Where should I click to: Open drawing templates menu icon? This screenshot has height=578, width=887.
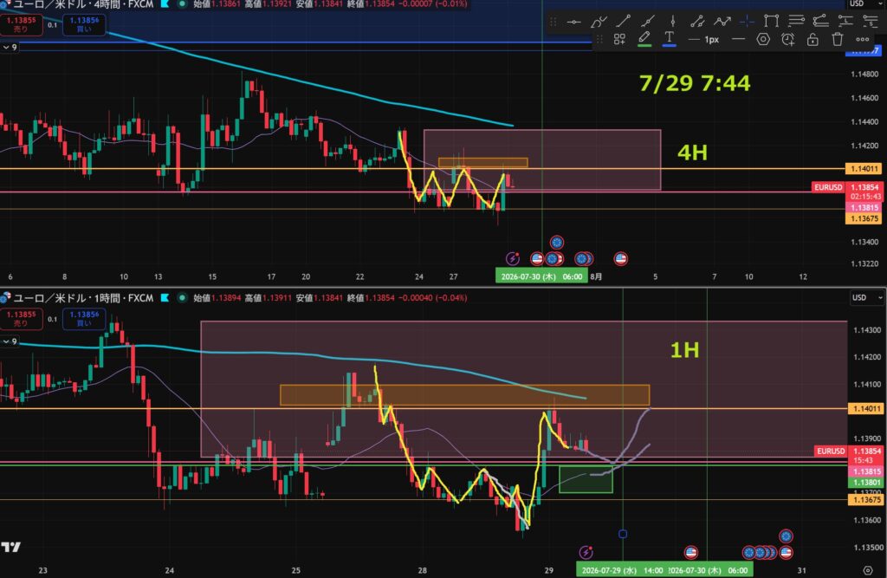pyautogui.click(x=619, y=39)
